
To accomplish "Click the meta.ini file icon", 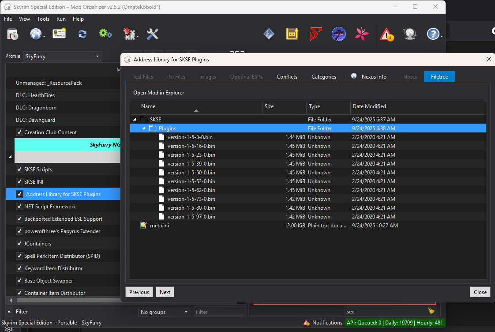I will click(x=144, y=225).
